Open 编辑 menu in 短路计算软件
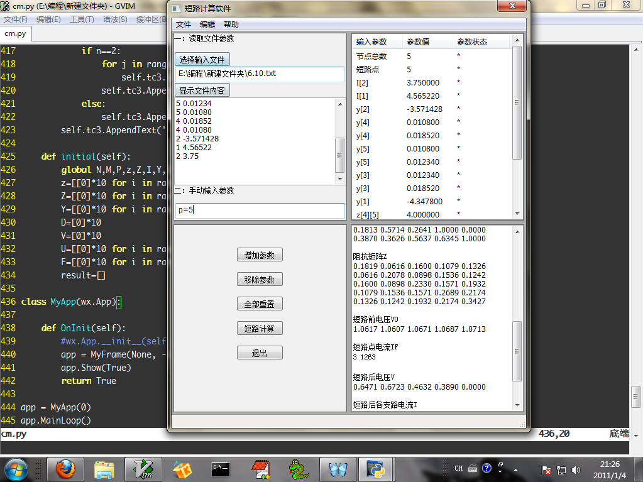Screen dimensions: 643x482 tap(207, 24)
